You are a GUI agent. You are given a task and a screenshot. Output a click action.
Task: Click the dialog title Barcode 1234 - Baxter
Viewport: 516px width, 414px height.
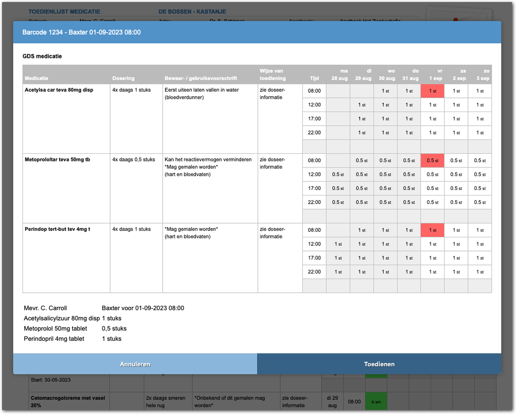(82, 32)
